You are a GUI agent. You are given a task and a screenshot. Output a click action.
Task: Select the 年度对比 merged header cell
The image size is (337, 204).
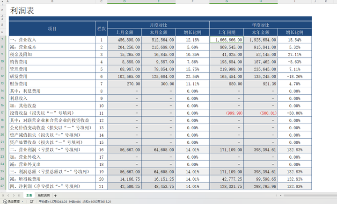(261, 25)
